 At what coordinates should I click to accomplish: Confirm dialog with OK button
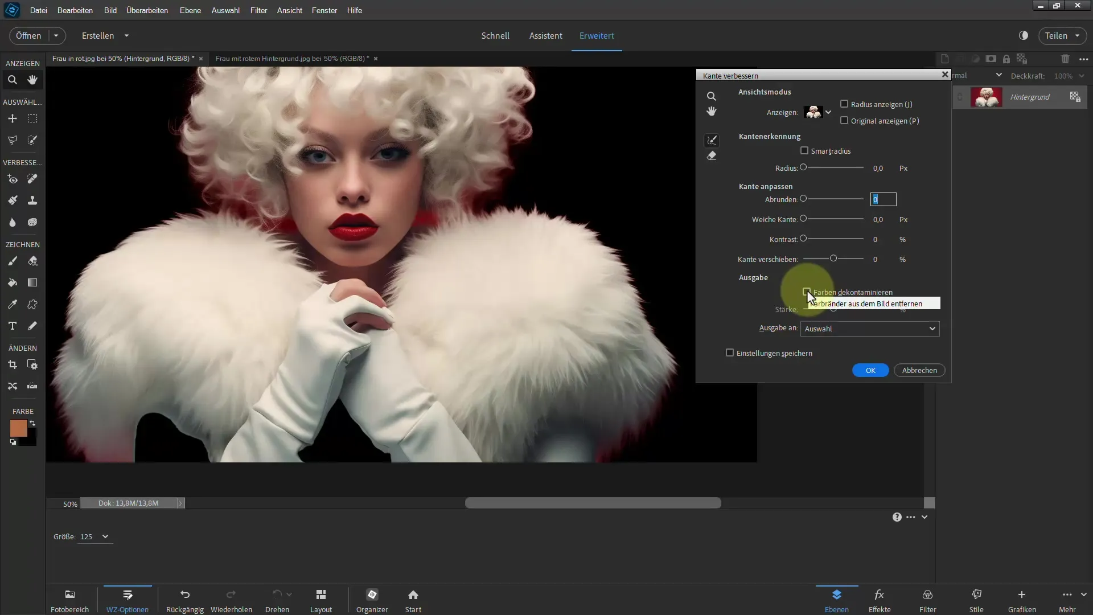[870, 370]
